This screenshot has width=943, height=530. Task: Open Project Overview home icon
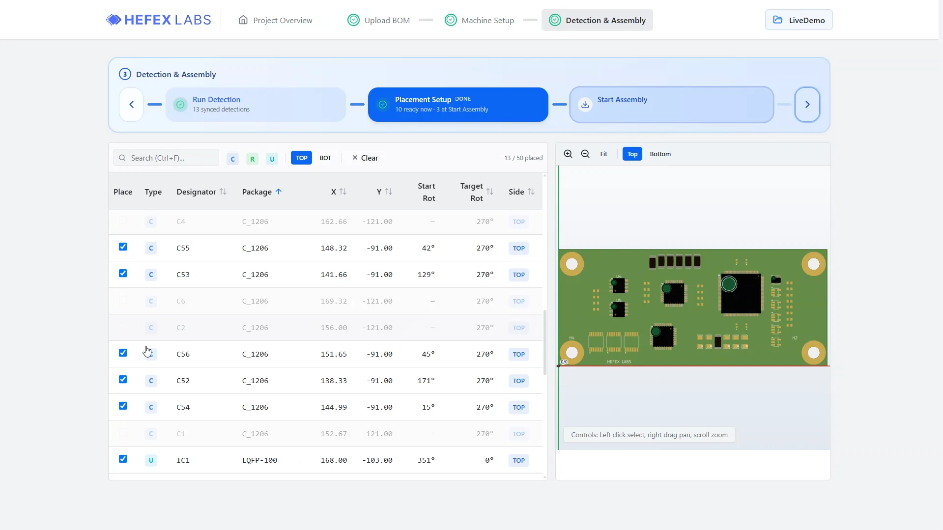243,20
